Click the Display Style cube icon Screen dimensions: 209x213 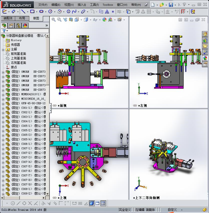(x=86, y=20)
